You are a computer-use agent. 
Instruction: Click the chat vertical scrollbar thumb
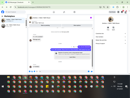click(92, 53)
